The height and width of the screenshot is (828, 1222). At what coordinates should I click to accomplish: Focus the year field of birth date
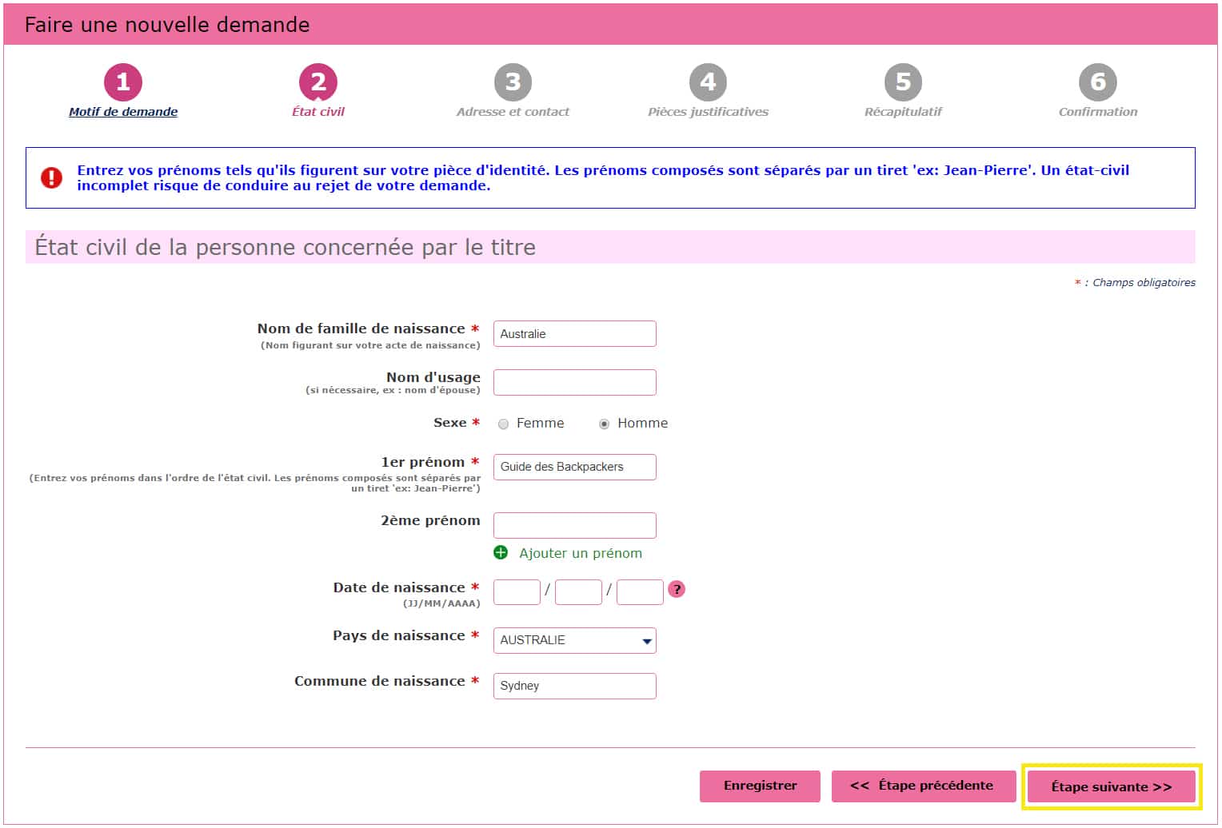[x=640, y=592]
